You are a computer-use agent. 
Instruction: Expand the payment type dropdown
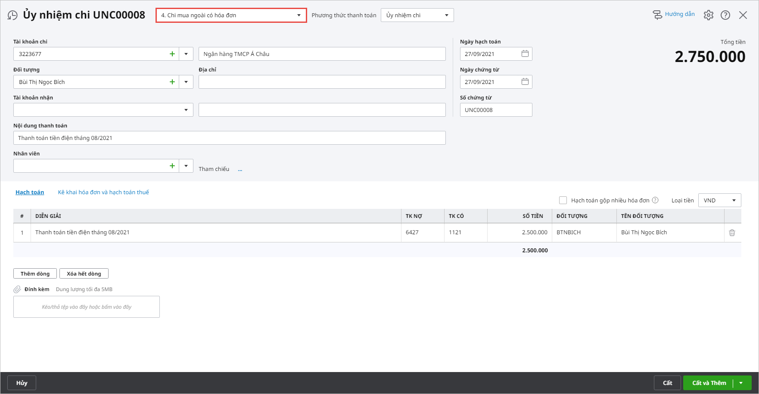299,16
